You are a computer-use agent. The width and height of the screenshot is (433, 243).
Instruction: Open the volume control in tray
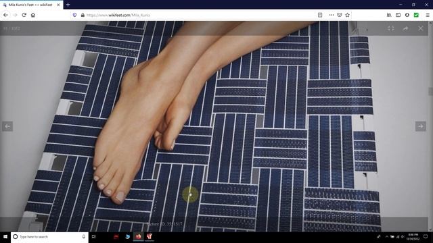coord(403,237)
